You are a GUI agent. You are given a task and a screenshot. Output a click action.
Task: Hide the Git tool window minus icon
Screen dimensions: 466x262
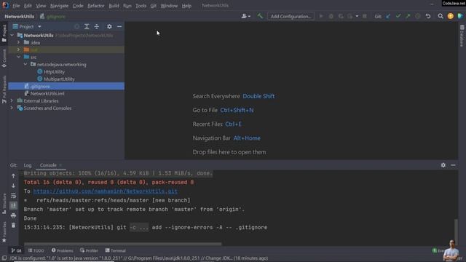453,165
